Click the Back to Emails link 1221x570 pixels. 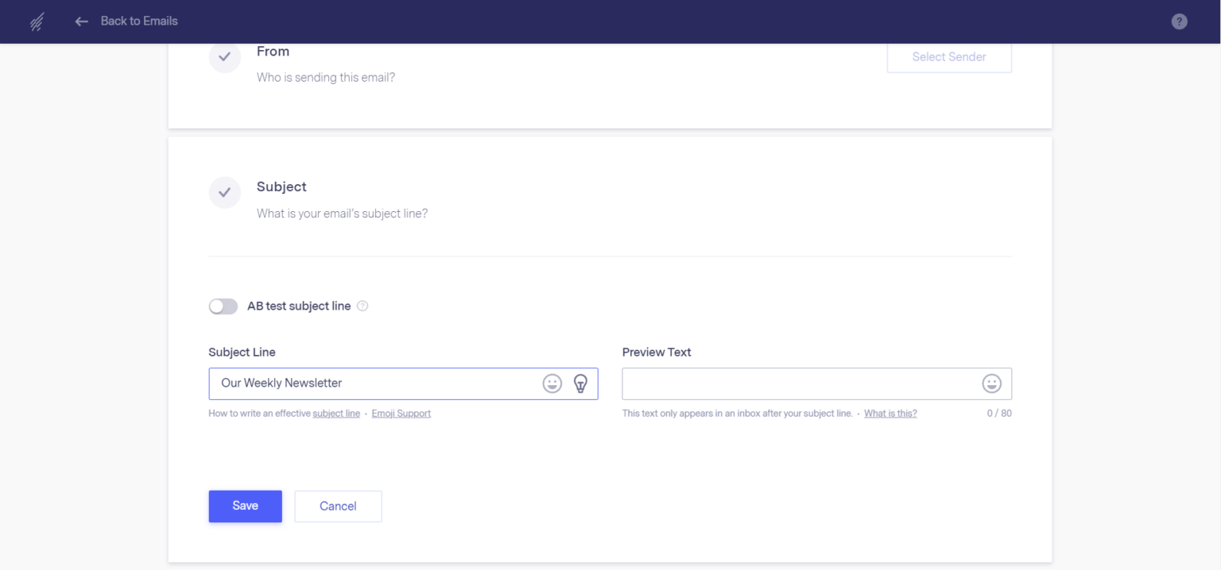tap(139, 21)
